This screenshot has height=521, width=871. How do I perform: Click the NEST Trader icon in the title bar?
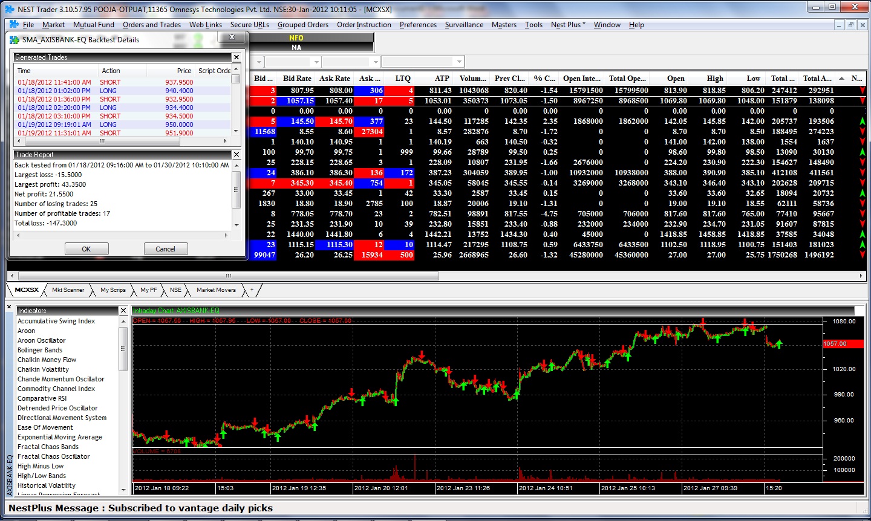9,9
